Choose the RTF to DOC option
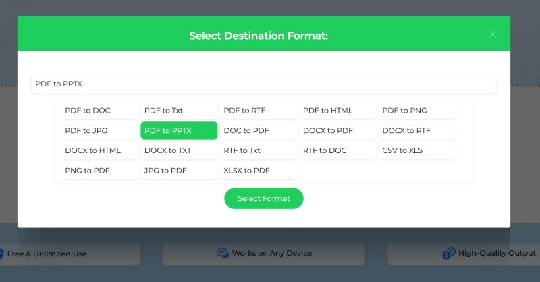Viewport: 540px width, 282px height. [x=338, y=150]
